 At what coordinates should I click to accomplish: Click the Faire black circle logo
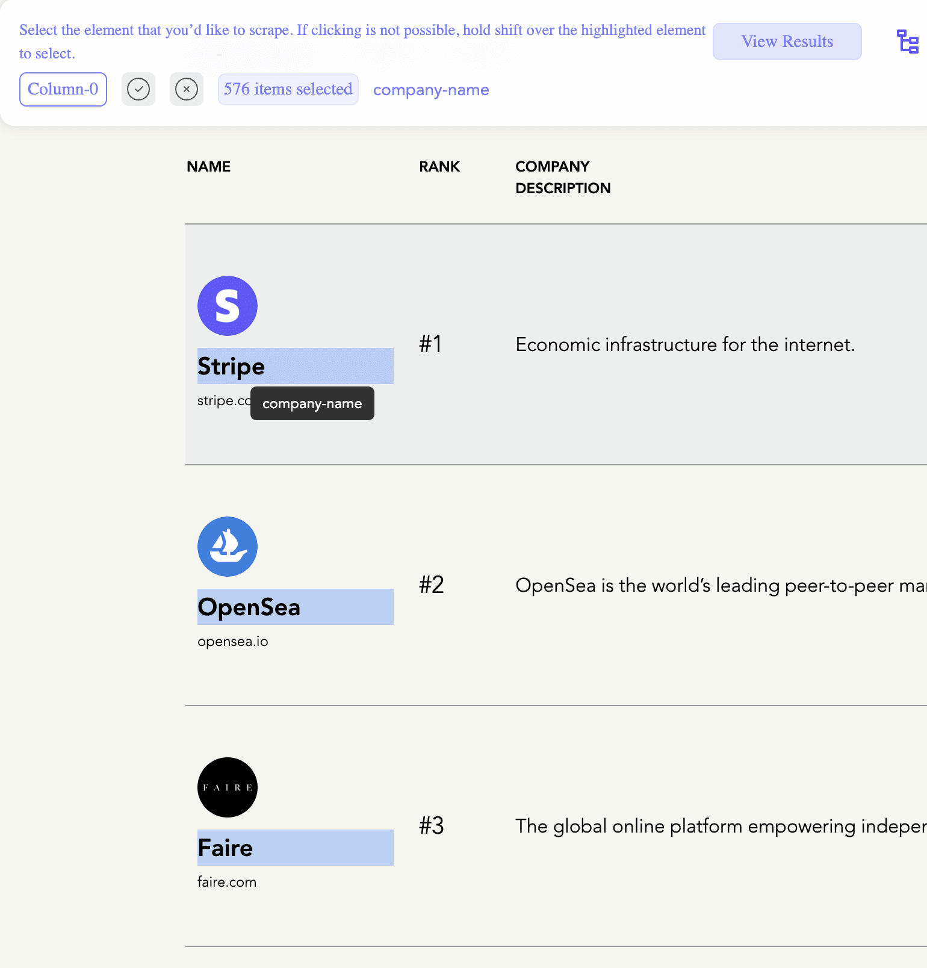(x=228, y=787)
